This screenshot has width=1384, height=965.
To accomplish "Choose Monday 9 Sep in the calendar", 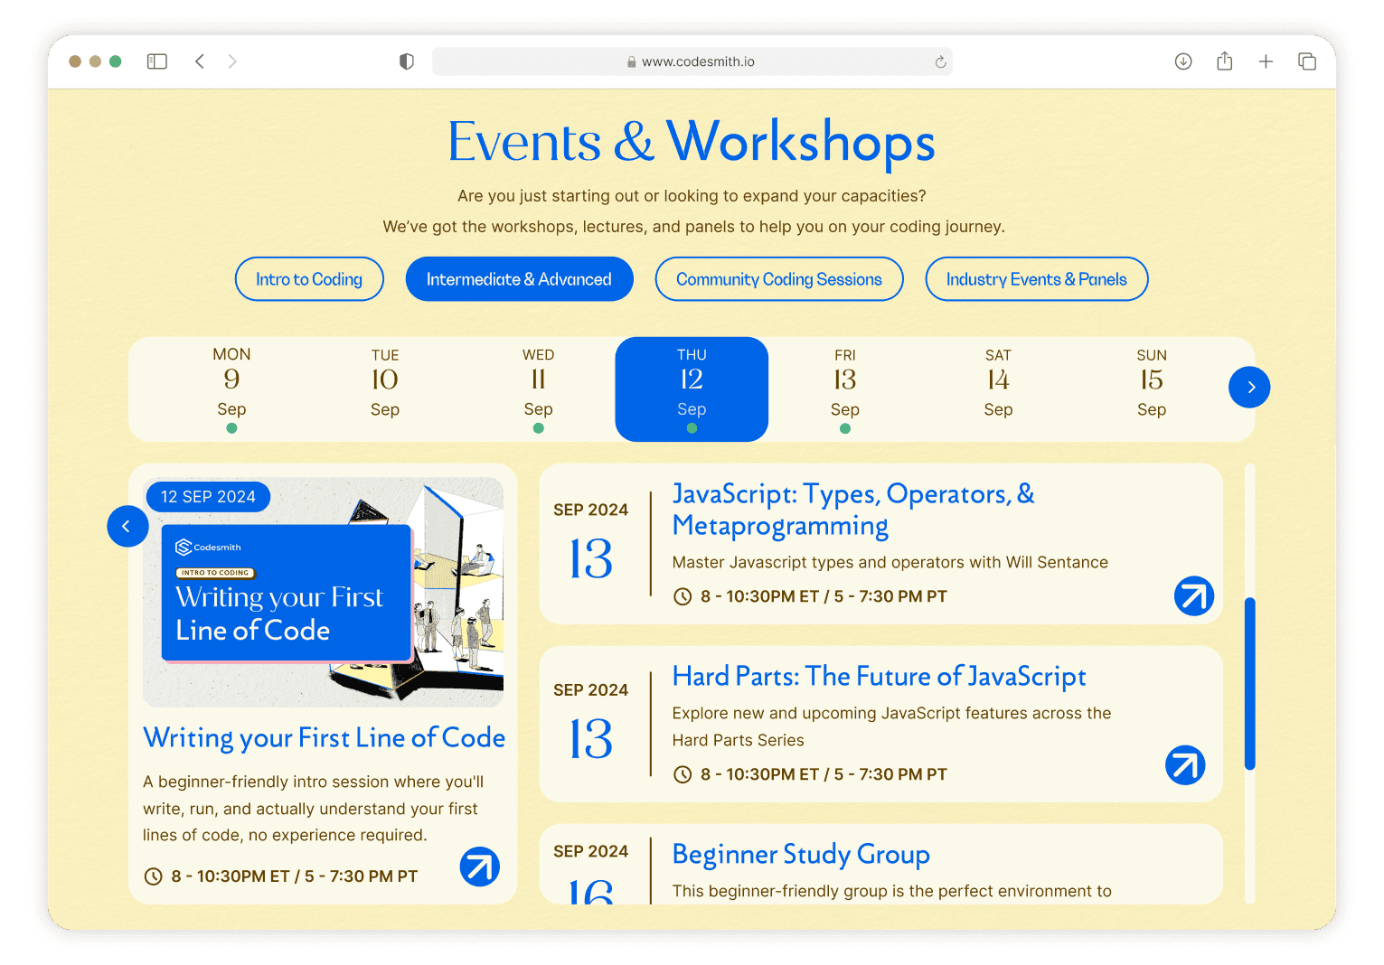I will coord(231,389).
